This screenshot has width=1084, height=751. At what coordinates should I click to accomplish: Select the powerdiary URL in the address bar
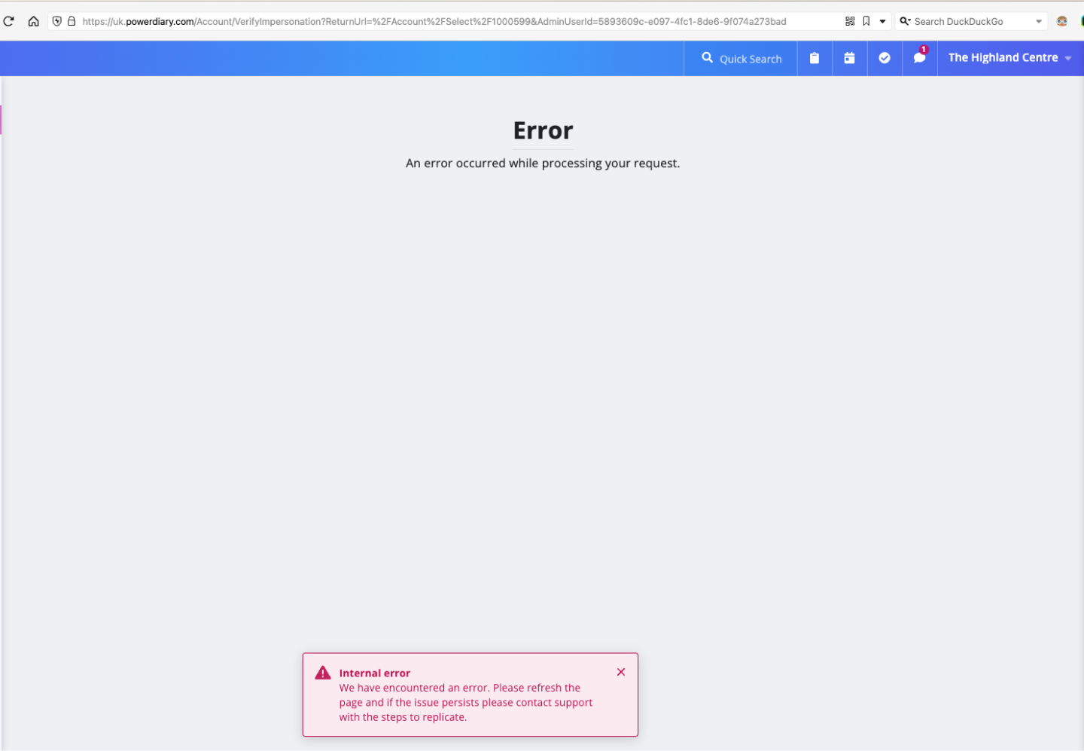(x=434, y=21)
